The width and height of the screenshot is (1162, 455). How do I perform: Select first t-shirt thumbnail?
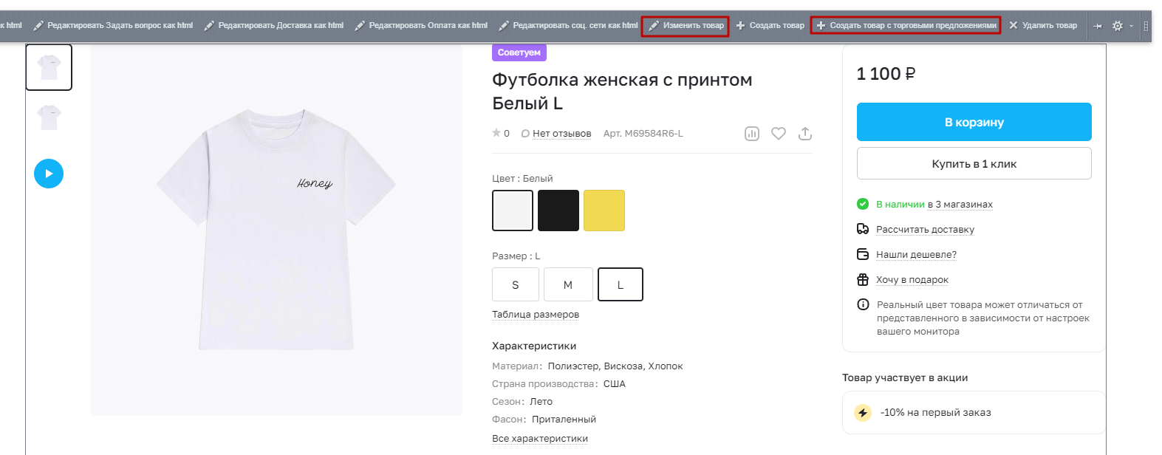(x=49, y=67)
